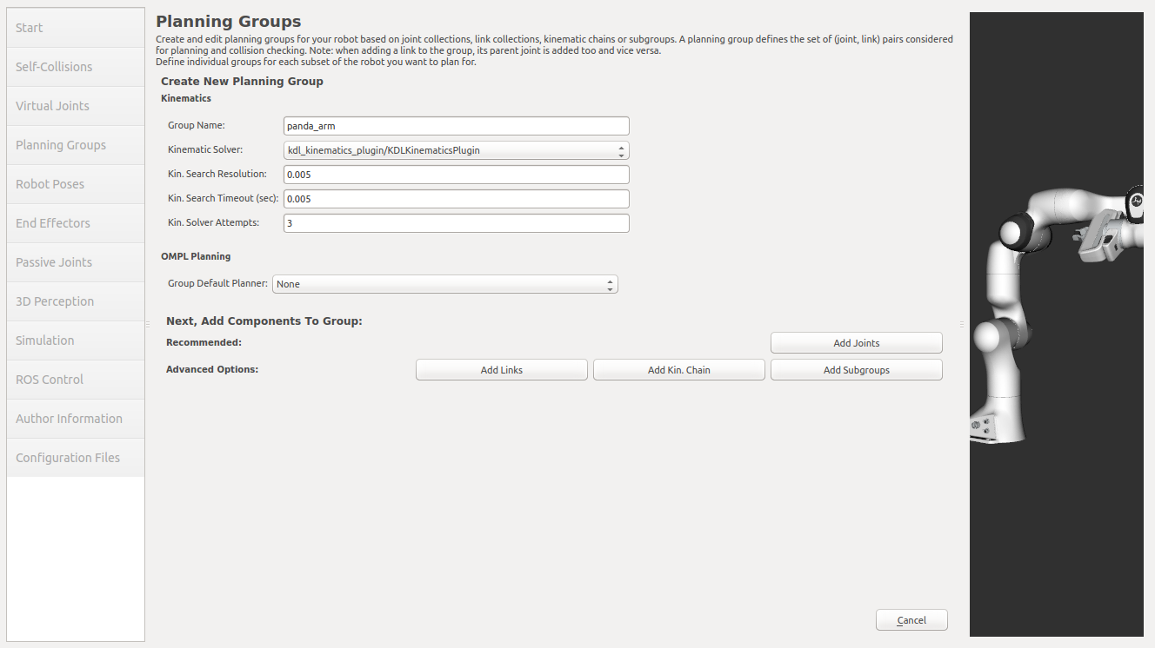Click the Add Joints button
The height and width of the screenshot is (648, 1155).
tap(856, 342)
